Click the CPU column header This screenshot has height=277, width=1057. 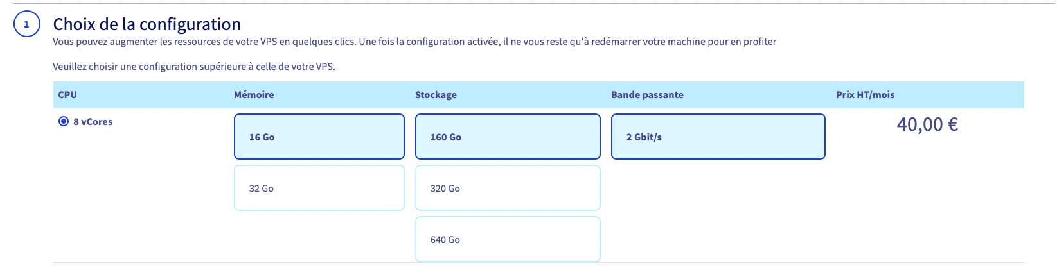pos(67,95)
